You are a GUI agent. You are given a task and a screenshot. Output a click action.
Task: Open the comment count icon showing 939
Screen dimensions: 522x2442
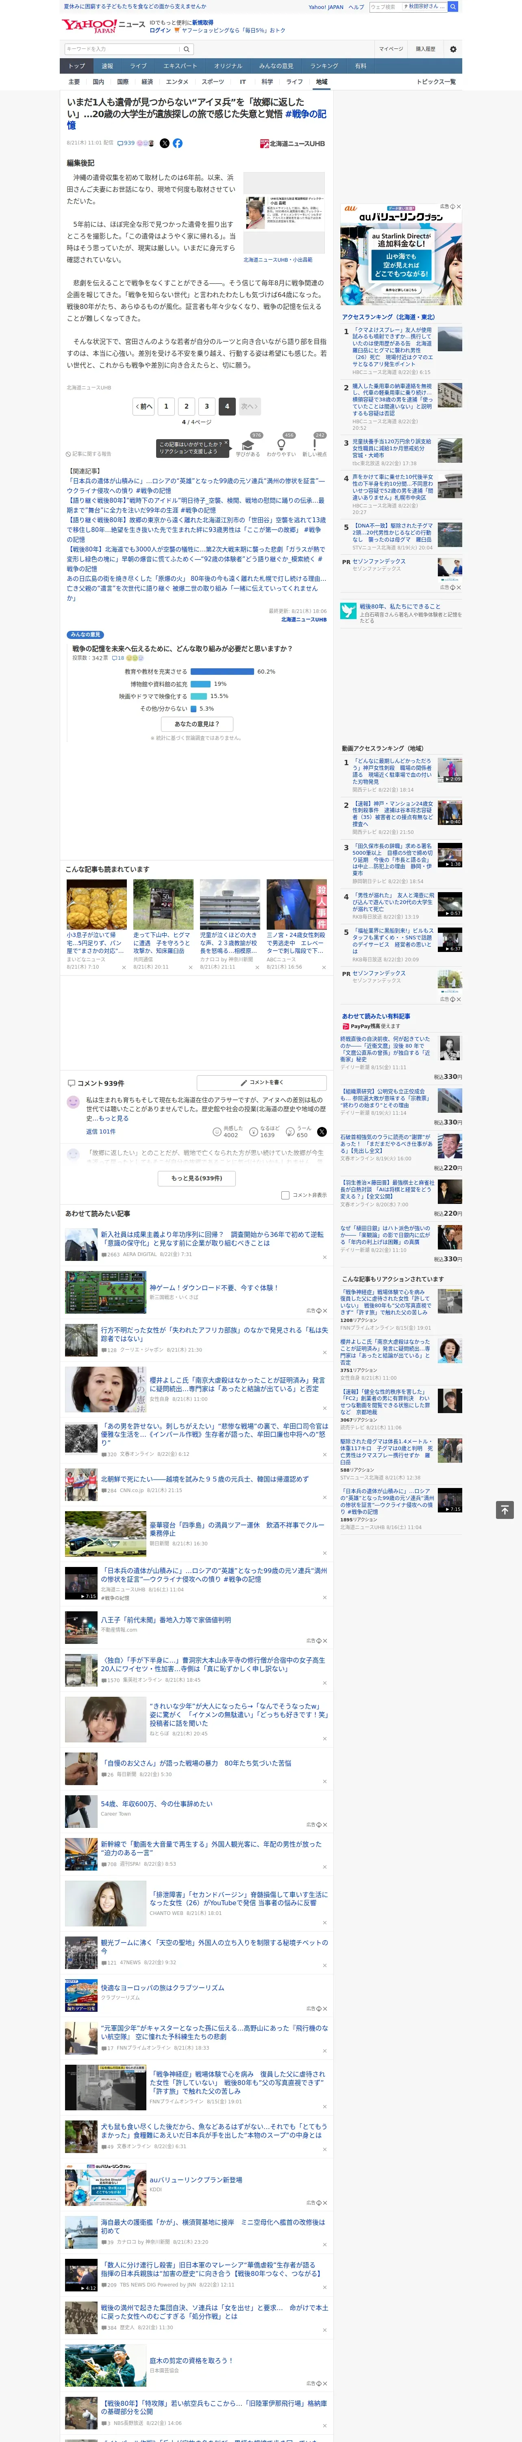(126, 143)
